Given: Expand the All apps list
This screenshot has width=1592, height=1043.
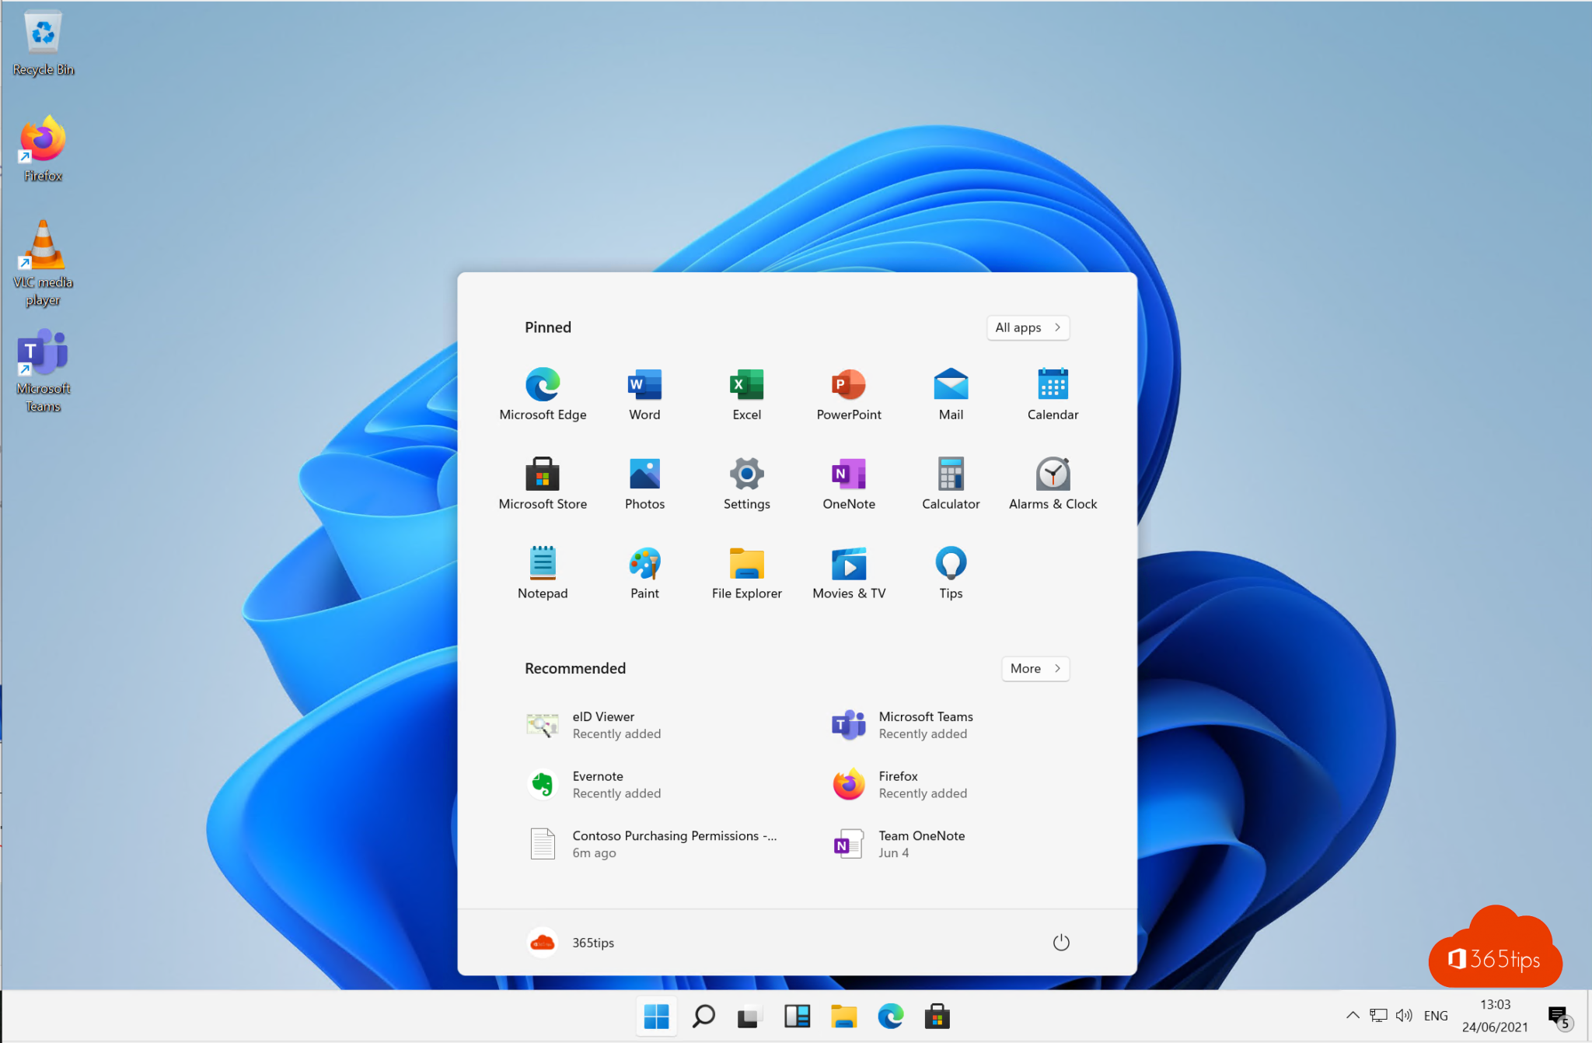Looking at the screenshot, I should tap(1028, 327).
